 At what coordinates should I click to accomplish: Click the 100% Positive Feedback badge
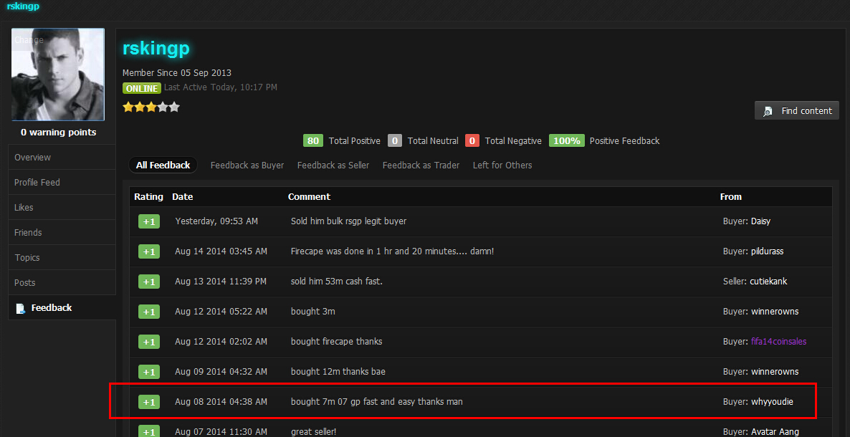pos(566,140)
